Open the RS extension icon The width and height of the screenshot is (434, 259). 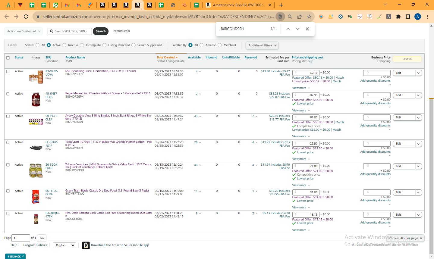[350, 17]
